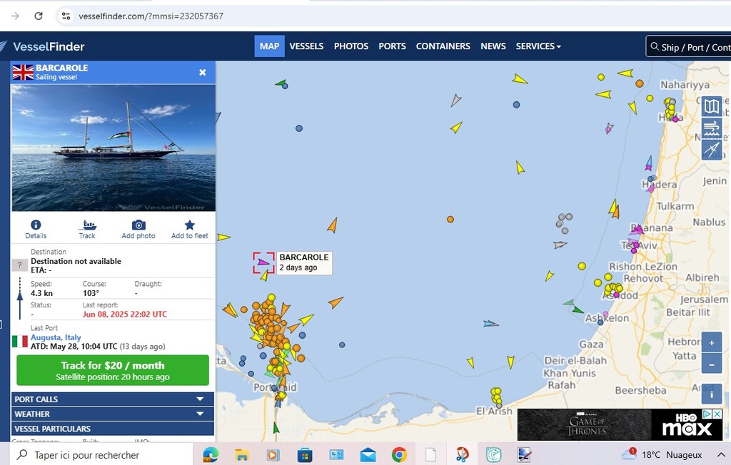Click the Last report date text
The height and width of the screenshot is (465, 731).
tap(125, 314)
